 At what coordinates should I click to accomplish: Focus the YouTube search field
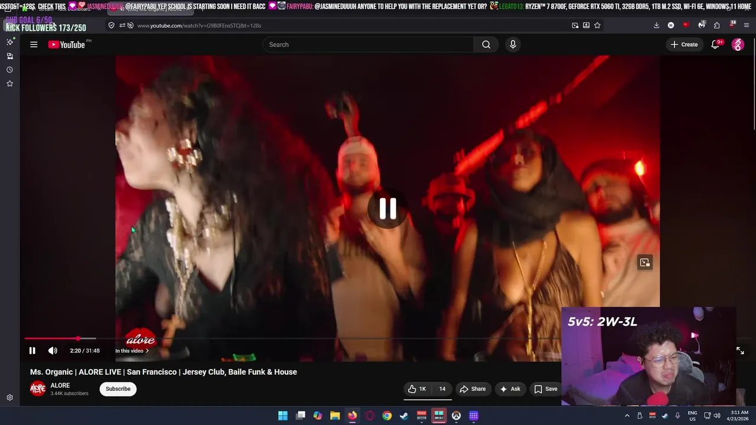pos(368,44)
